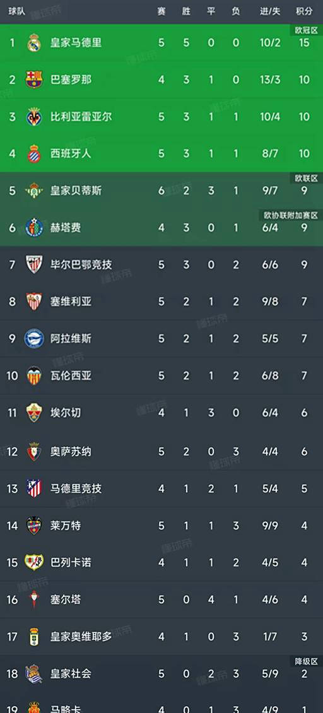Click the 欧冠区 zone label

tap(307, 30)
